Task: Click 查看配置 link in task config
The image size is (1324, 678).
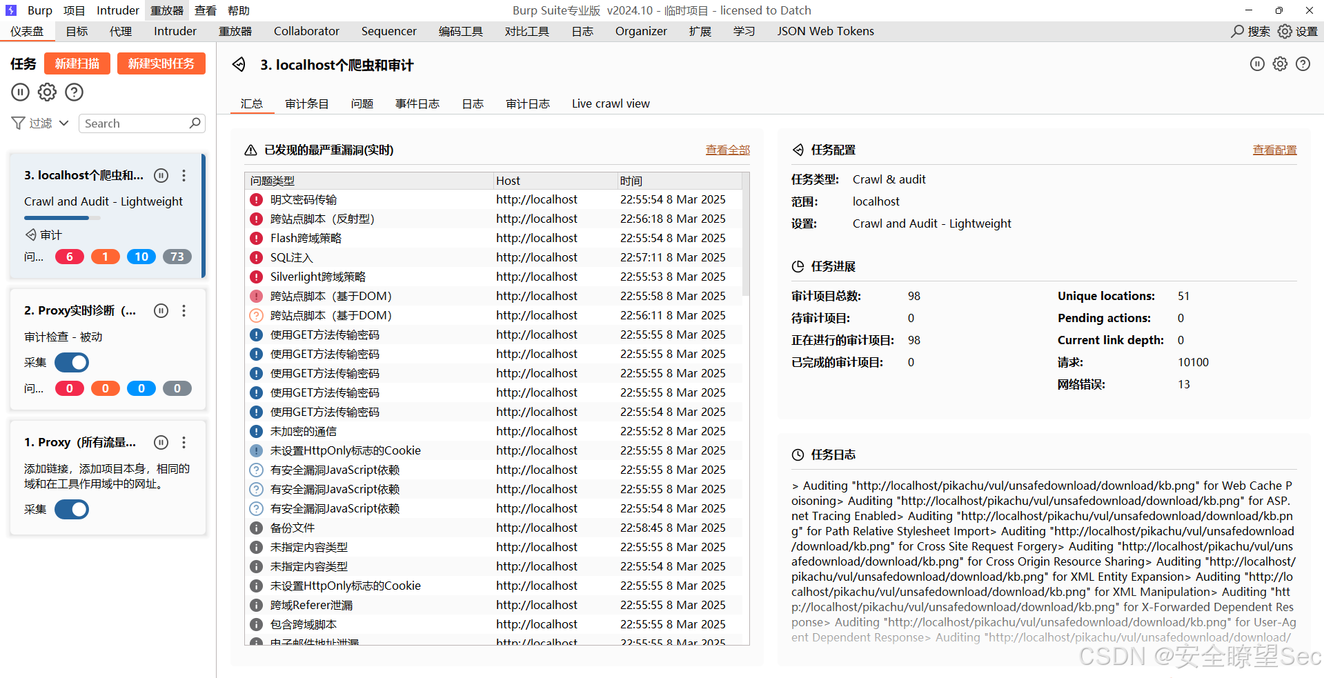Action: click(x=1275, y=150)
